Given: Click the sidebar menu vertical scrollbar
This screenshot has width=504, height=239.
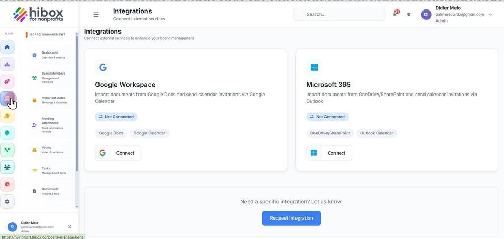Looking at the screenshot, I should 77,102.
